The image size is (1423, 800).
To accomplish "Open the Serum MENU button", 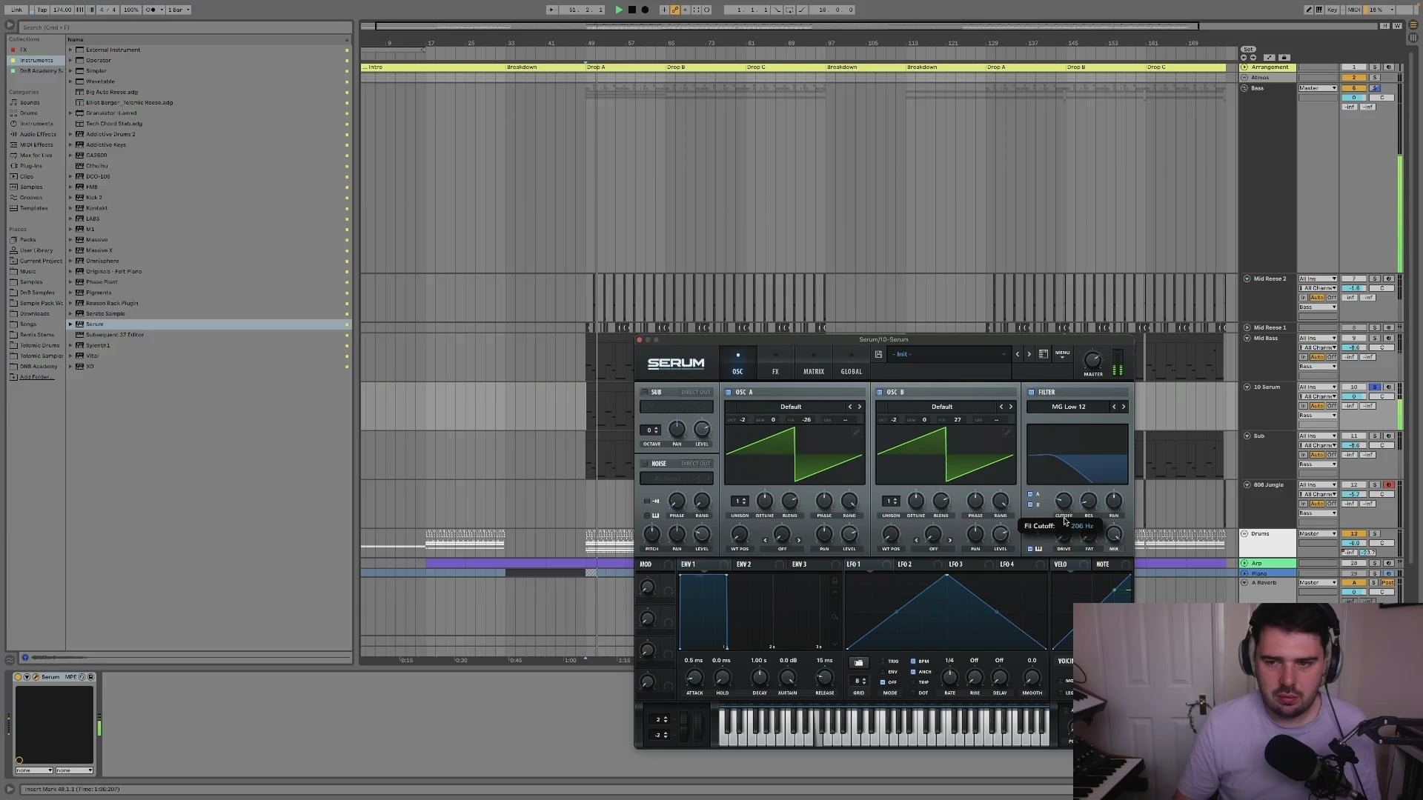I will tap(1062, 355).
